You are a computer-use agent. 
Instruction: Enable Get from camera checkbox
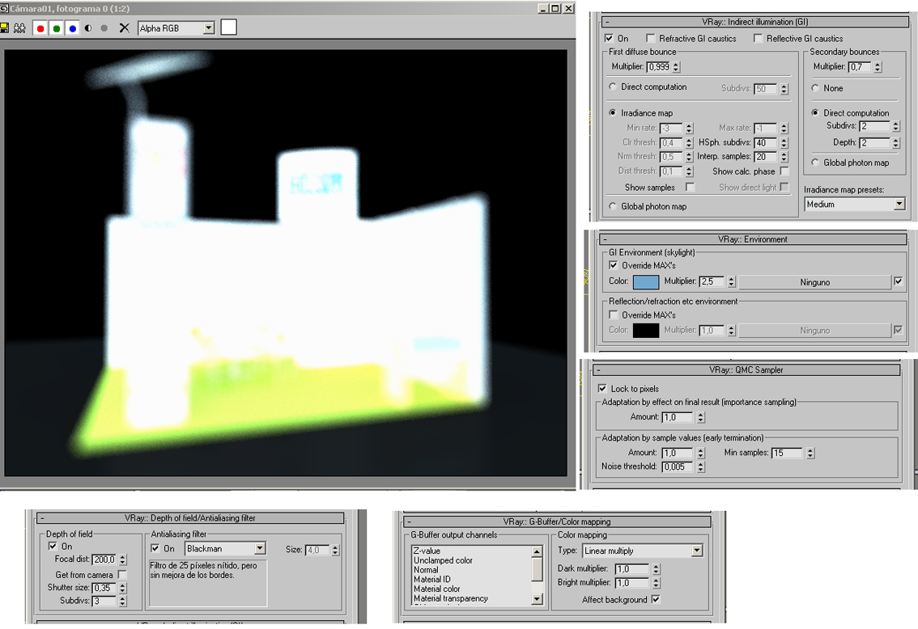click(121, 575)
